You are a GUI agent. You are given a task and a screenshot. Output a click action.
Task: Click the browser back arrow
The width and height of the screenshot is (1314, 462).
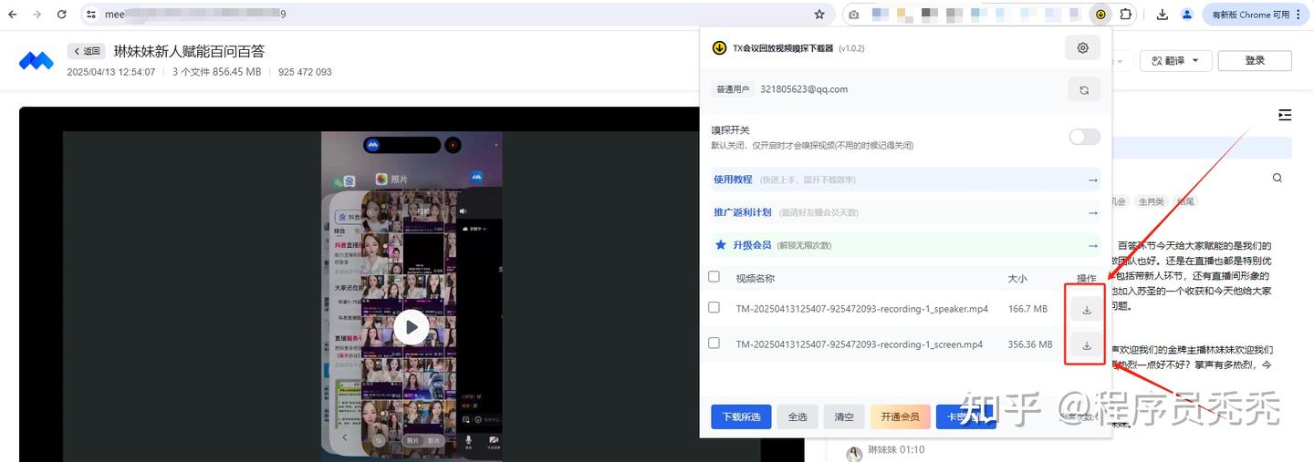(13, 15)
